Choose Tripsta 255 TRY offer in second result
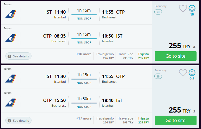This screenshot has width=201, height=129. [x=143, y=120]
